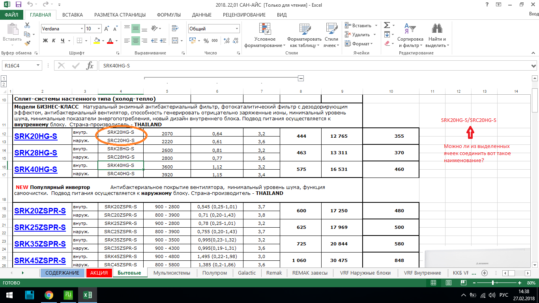Open the Verdana font name dropdown
The image size is (539, 303).
82,29
